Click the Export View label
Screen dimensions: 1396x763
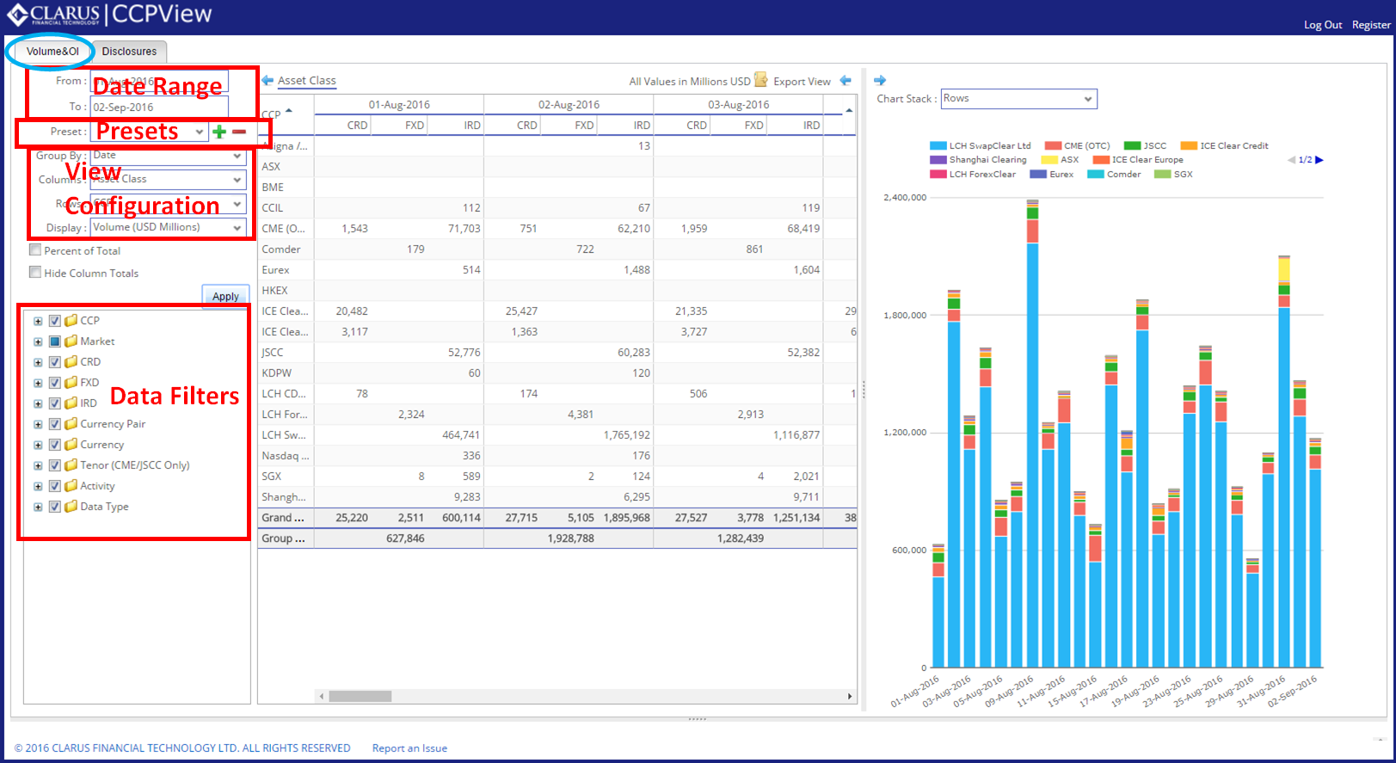coord(802,82)
